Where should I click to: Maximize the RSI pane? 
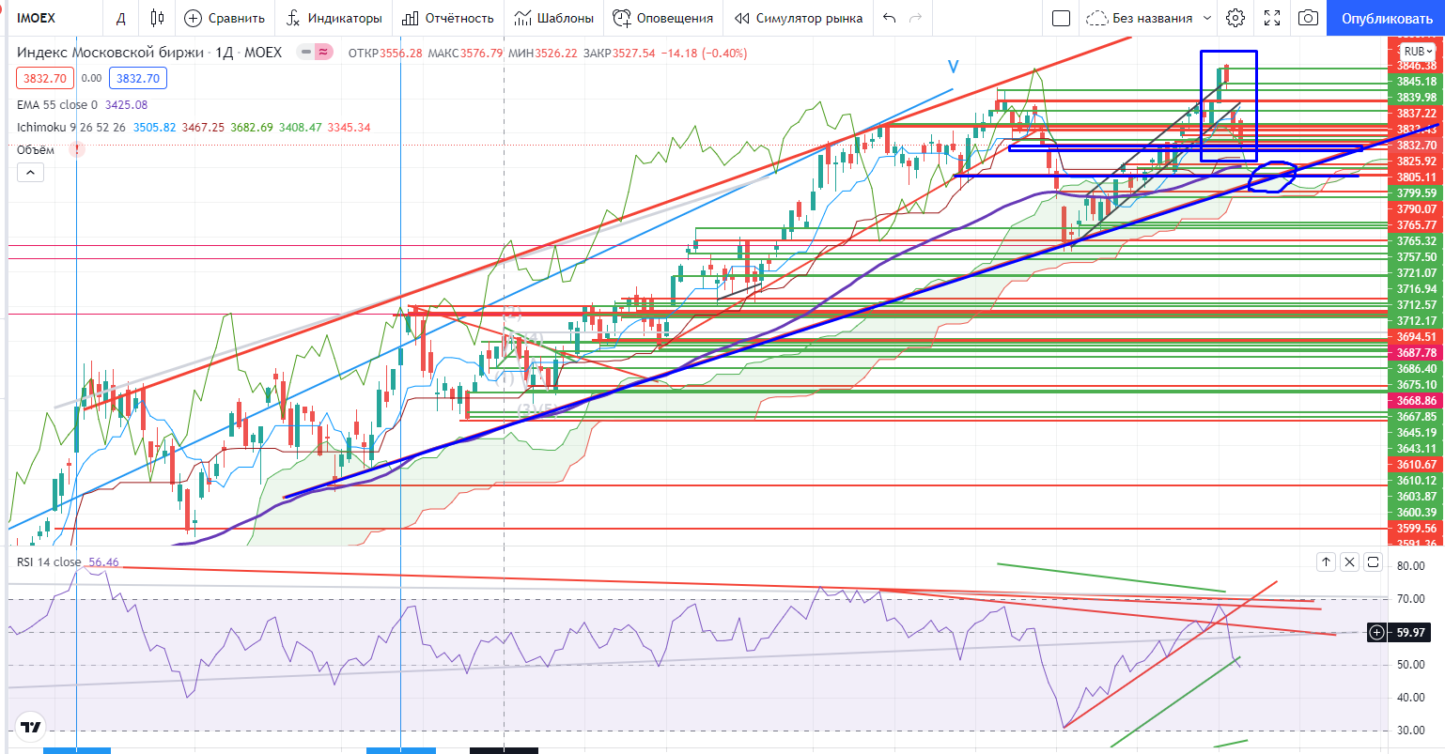pyautogui.click(x=1373, y=562)
